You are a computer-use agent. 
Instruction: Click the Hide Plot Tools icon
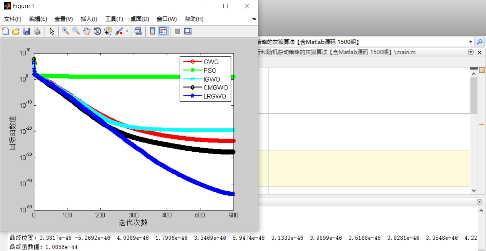[177, 31]
